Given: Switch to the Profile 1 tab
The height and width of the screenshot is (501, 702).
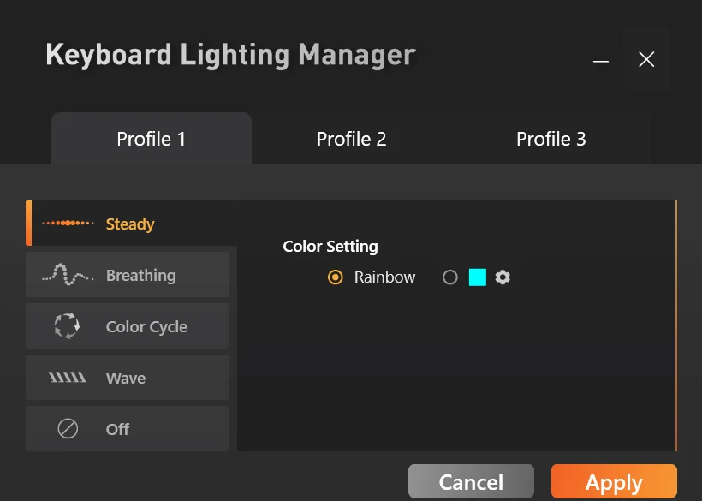Looking at the screenshot, I should pyautogui.click(x=152, y=139).
